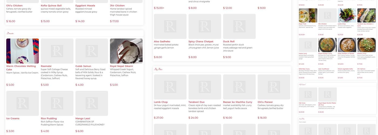Click the Mango Lassi item title

pyautogui.click(x=83, y=119)
